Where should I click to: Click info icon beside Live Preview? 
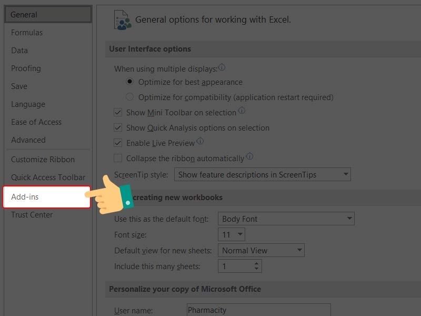pyautogui.click(x=200, y=141)
